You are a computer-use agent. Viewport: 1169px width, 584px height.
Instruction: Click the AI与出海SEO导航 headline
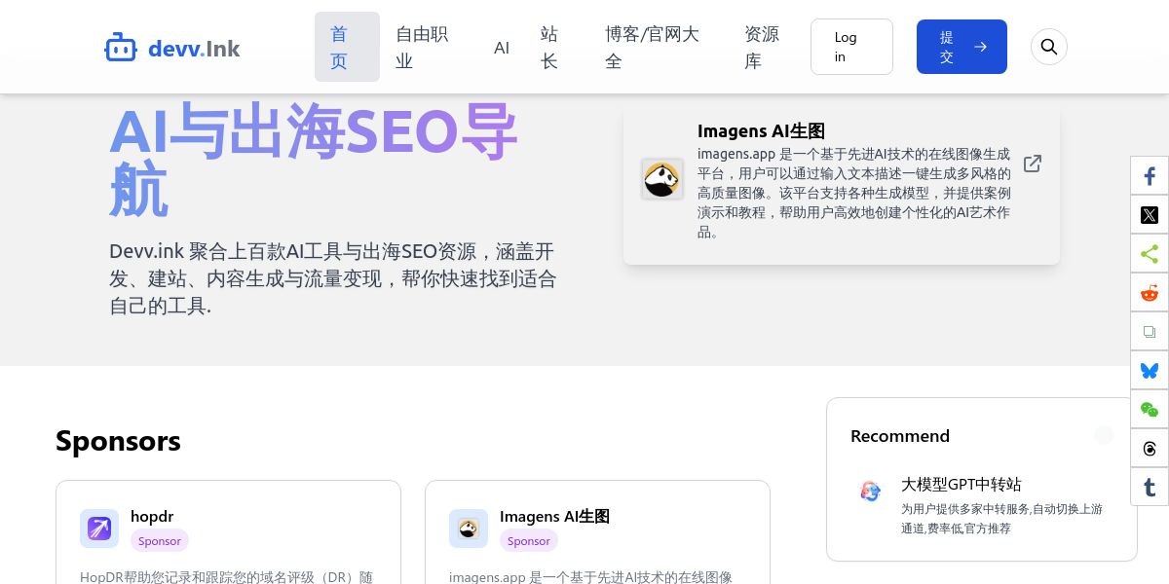point(314,161)
